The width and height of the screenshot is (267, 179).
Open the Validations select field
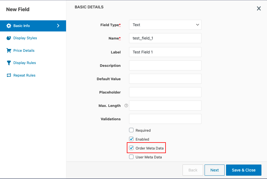(x=165, y=119)
